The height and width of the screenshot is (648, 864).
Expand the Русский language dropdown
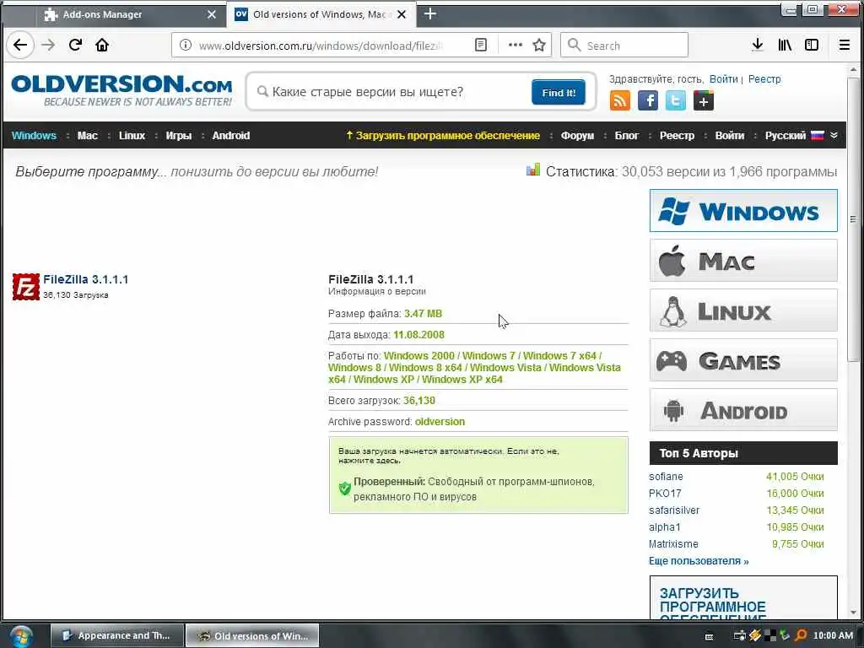point(801,136)
